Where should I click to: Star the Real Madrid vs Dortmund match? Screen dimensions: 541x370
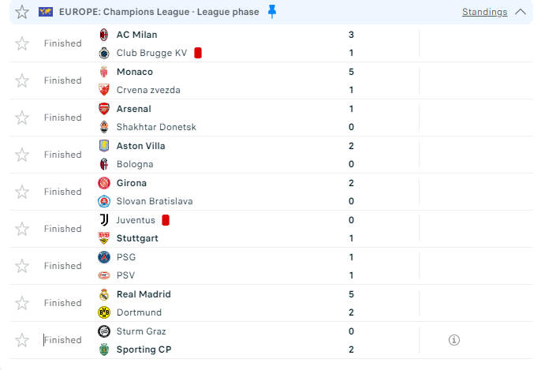(22, 303)
